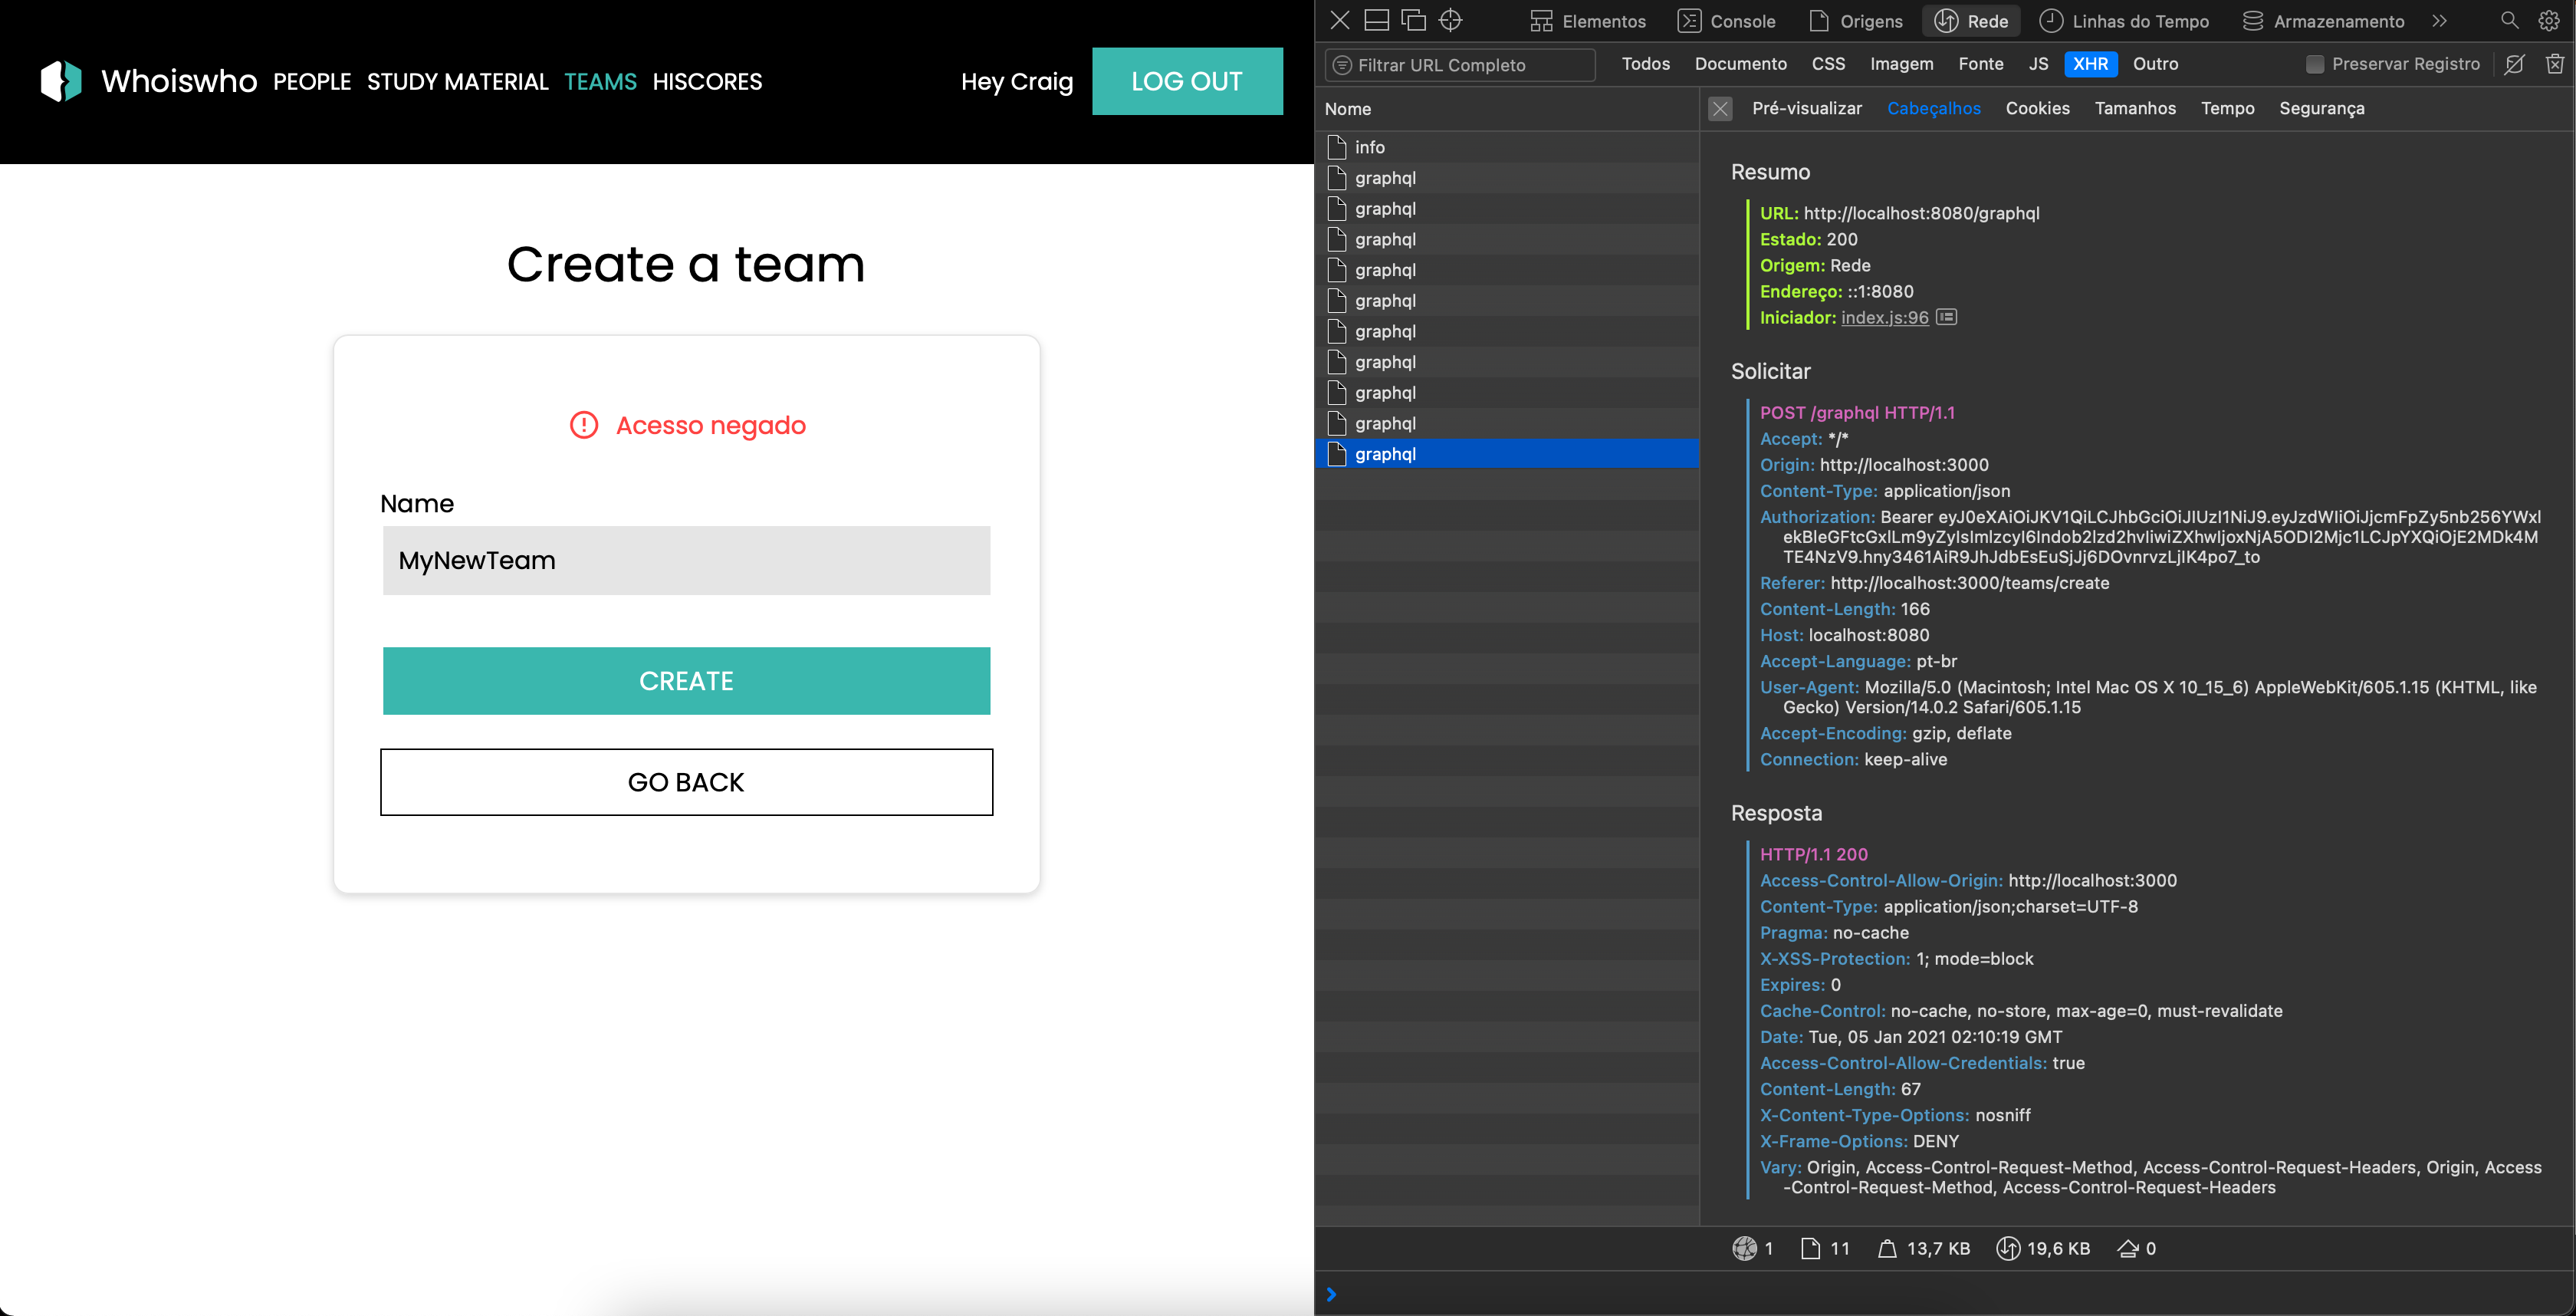Open the STUDY MATERIAL nav link
2576x1316 pixels.
[x=457, y=82]
